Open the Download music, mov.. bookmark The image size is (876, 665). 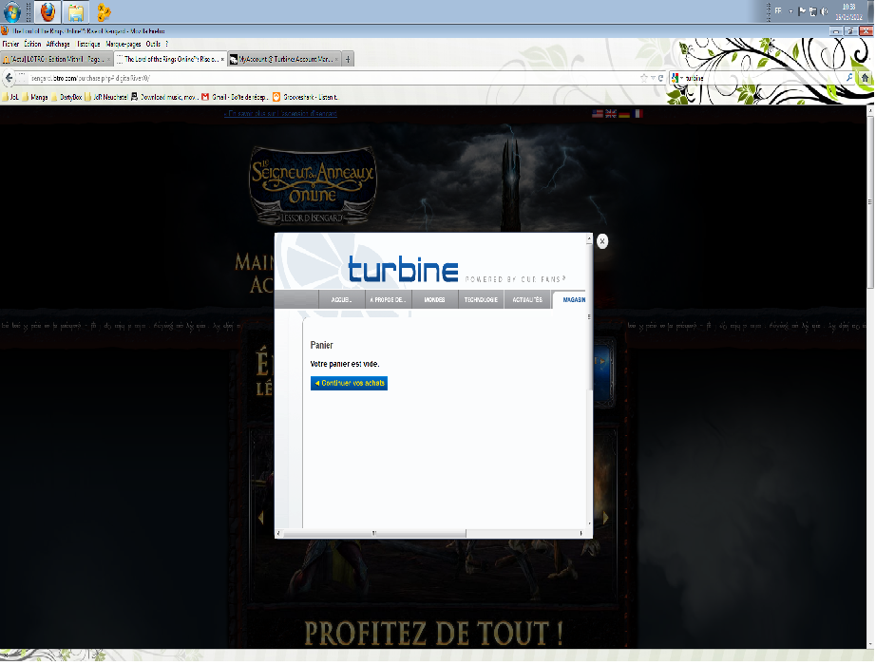click(164, 97)
